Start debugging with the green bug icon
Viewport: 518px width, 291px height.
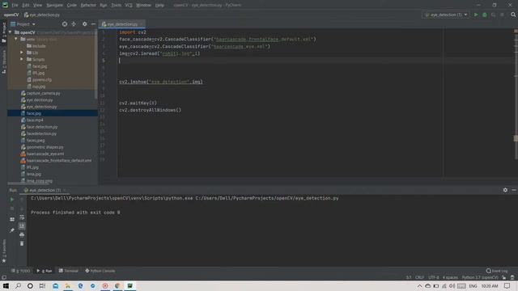tap(485, 15)
